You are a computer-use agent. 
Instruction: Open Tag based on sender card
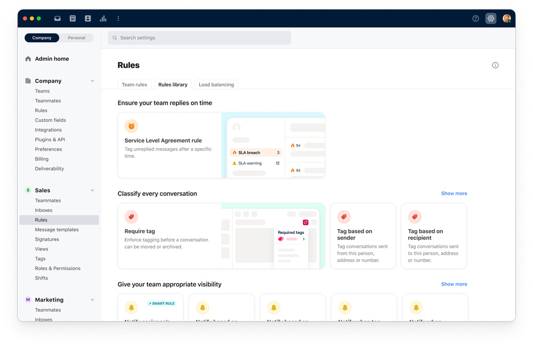coord(362,236)
